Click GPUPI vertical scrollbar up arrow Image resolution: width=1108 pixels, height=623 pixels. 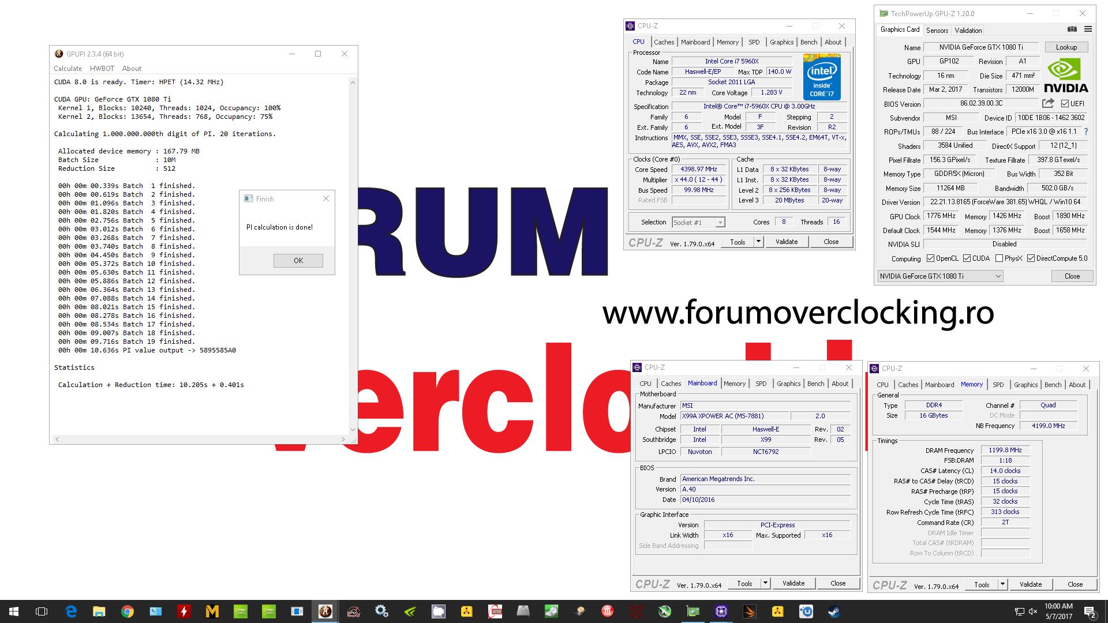pyautogui.click(x=353, y=82)
